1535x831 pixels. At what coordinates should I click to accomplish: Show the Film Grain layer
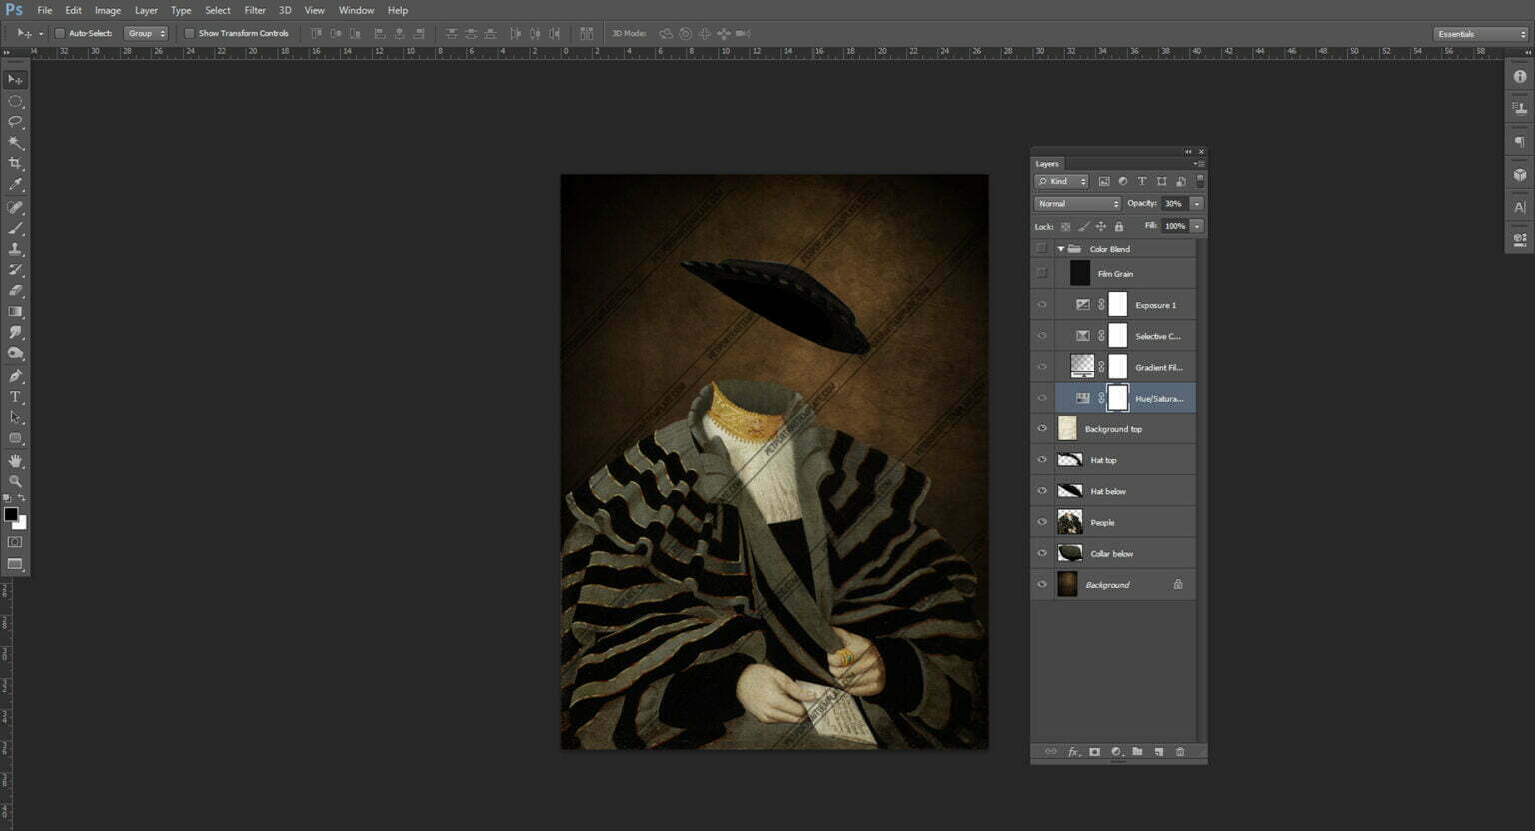click(1042, 273)
